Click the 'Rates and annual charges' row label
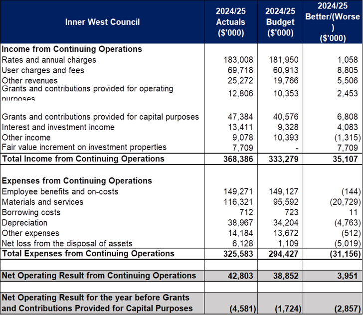 pos(49,60)
